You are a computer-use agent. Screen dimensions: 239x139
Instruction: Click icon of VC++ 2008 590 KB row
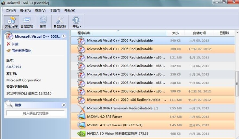81,92
